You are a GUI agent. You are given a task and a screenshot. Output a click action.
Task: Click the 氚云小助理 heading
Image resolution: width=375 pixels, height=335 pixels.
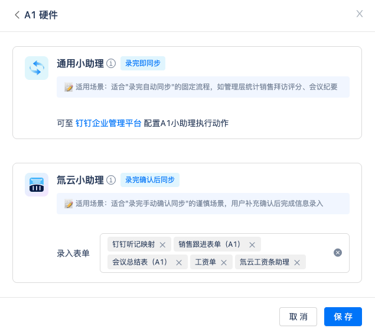[80, 180]
